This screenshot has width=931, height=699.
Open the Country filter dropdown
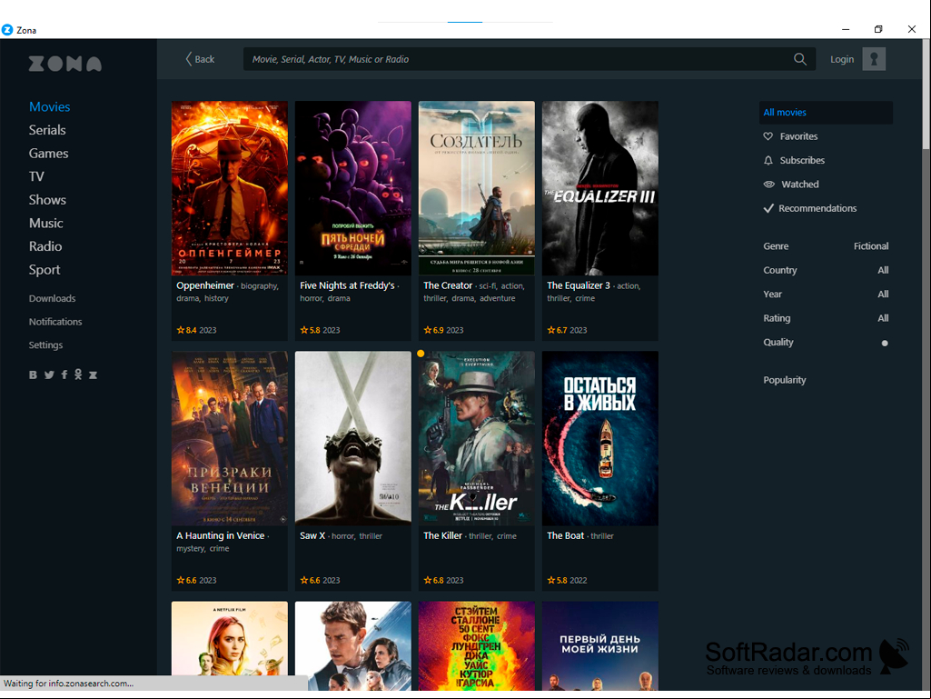click(x=826, y=270)
